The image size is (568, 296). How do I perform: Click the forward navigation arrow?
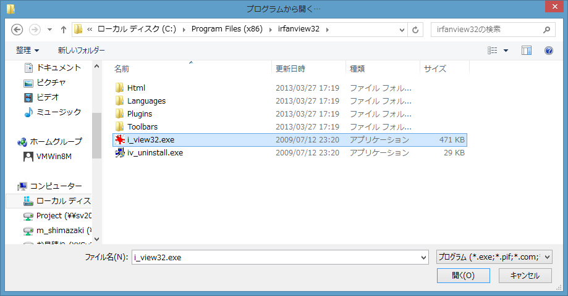pos(35,30)
